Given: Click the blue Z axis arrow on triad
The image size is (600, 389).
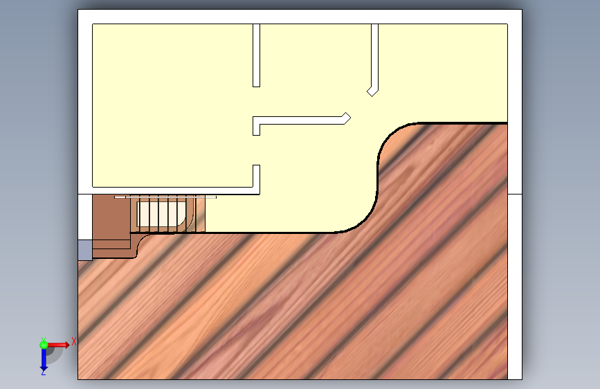Looking at the screenshot, I should point(44,361).
